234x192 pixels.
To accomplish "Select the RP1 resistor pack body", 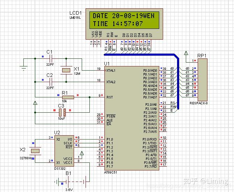I will pos(203,80).
